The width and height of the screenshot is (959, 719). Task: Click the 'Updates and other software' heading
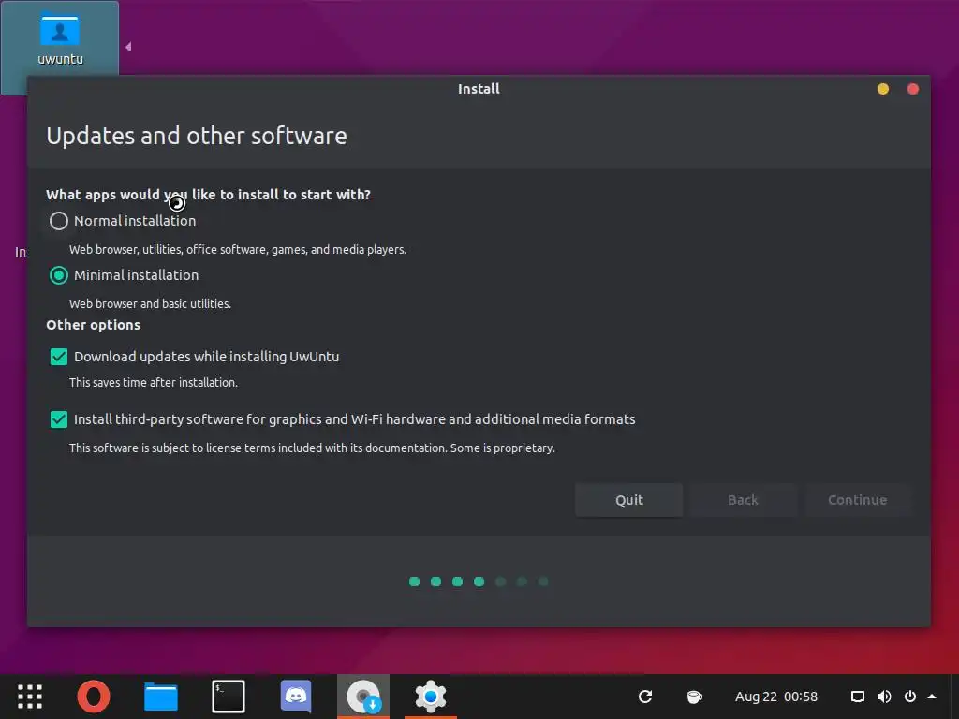tap(197, 137)
